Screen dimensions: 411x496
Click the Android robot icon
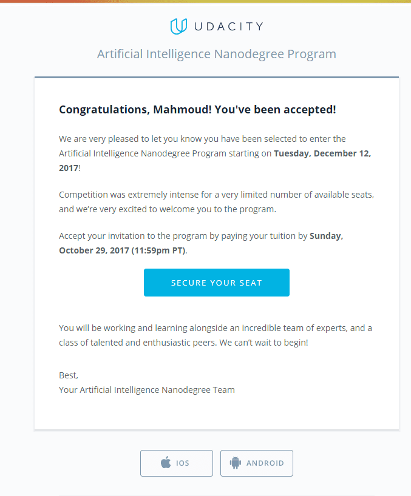coord(235,463)
